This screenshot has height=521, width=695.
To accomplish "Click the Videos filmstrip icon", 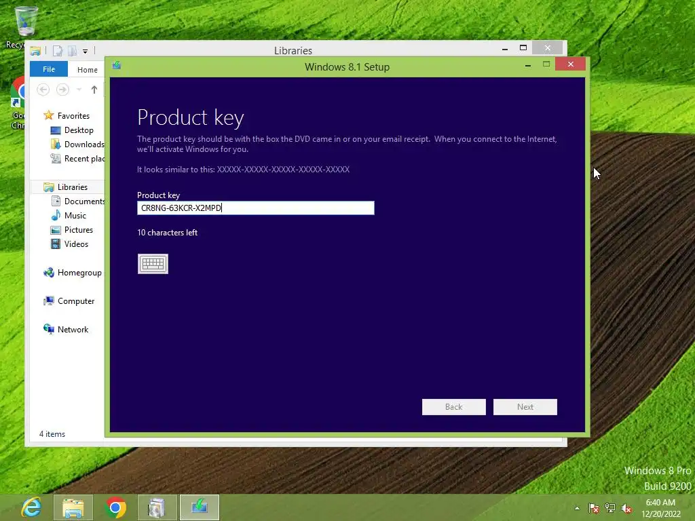I will click(x=56, y=244).
